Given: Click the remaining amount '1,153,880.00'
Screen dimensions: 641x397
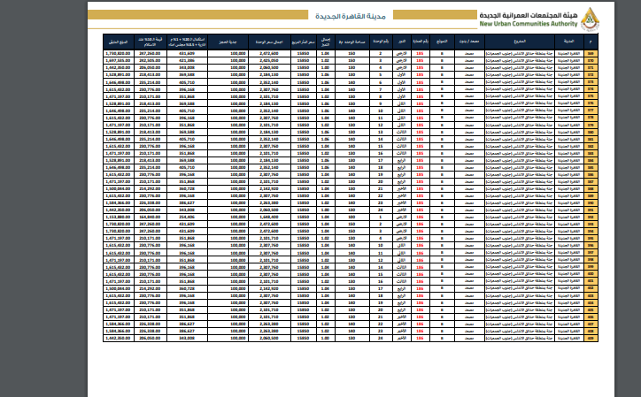Looking at the screenshot, I should point(118,218).
